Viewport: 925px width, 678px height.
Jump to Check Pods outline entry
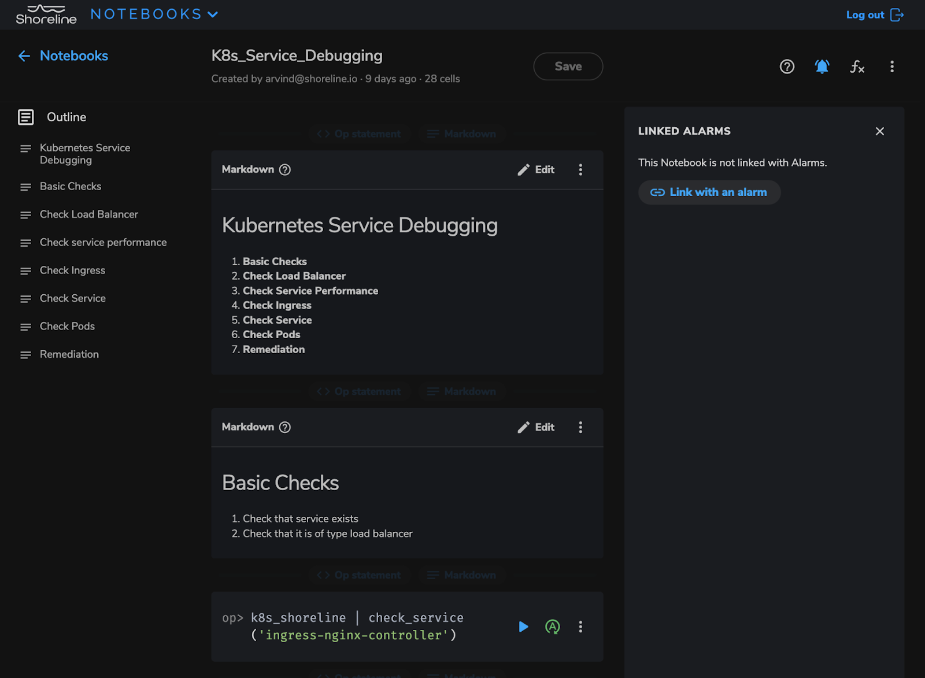pos(67,327)
